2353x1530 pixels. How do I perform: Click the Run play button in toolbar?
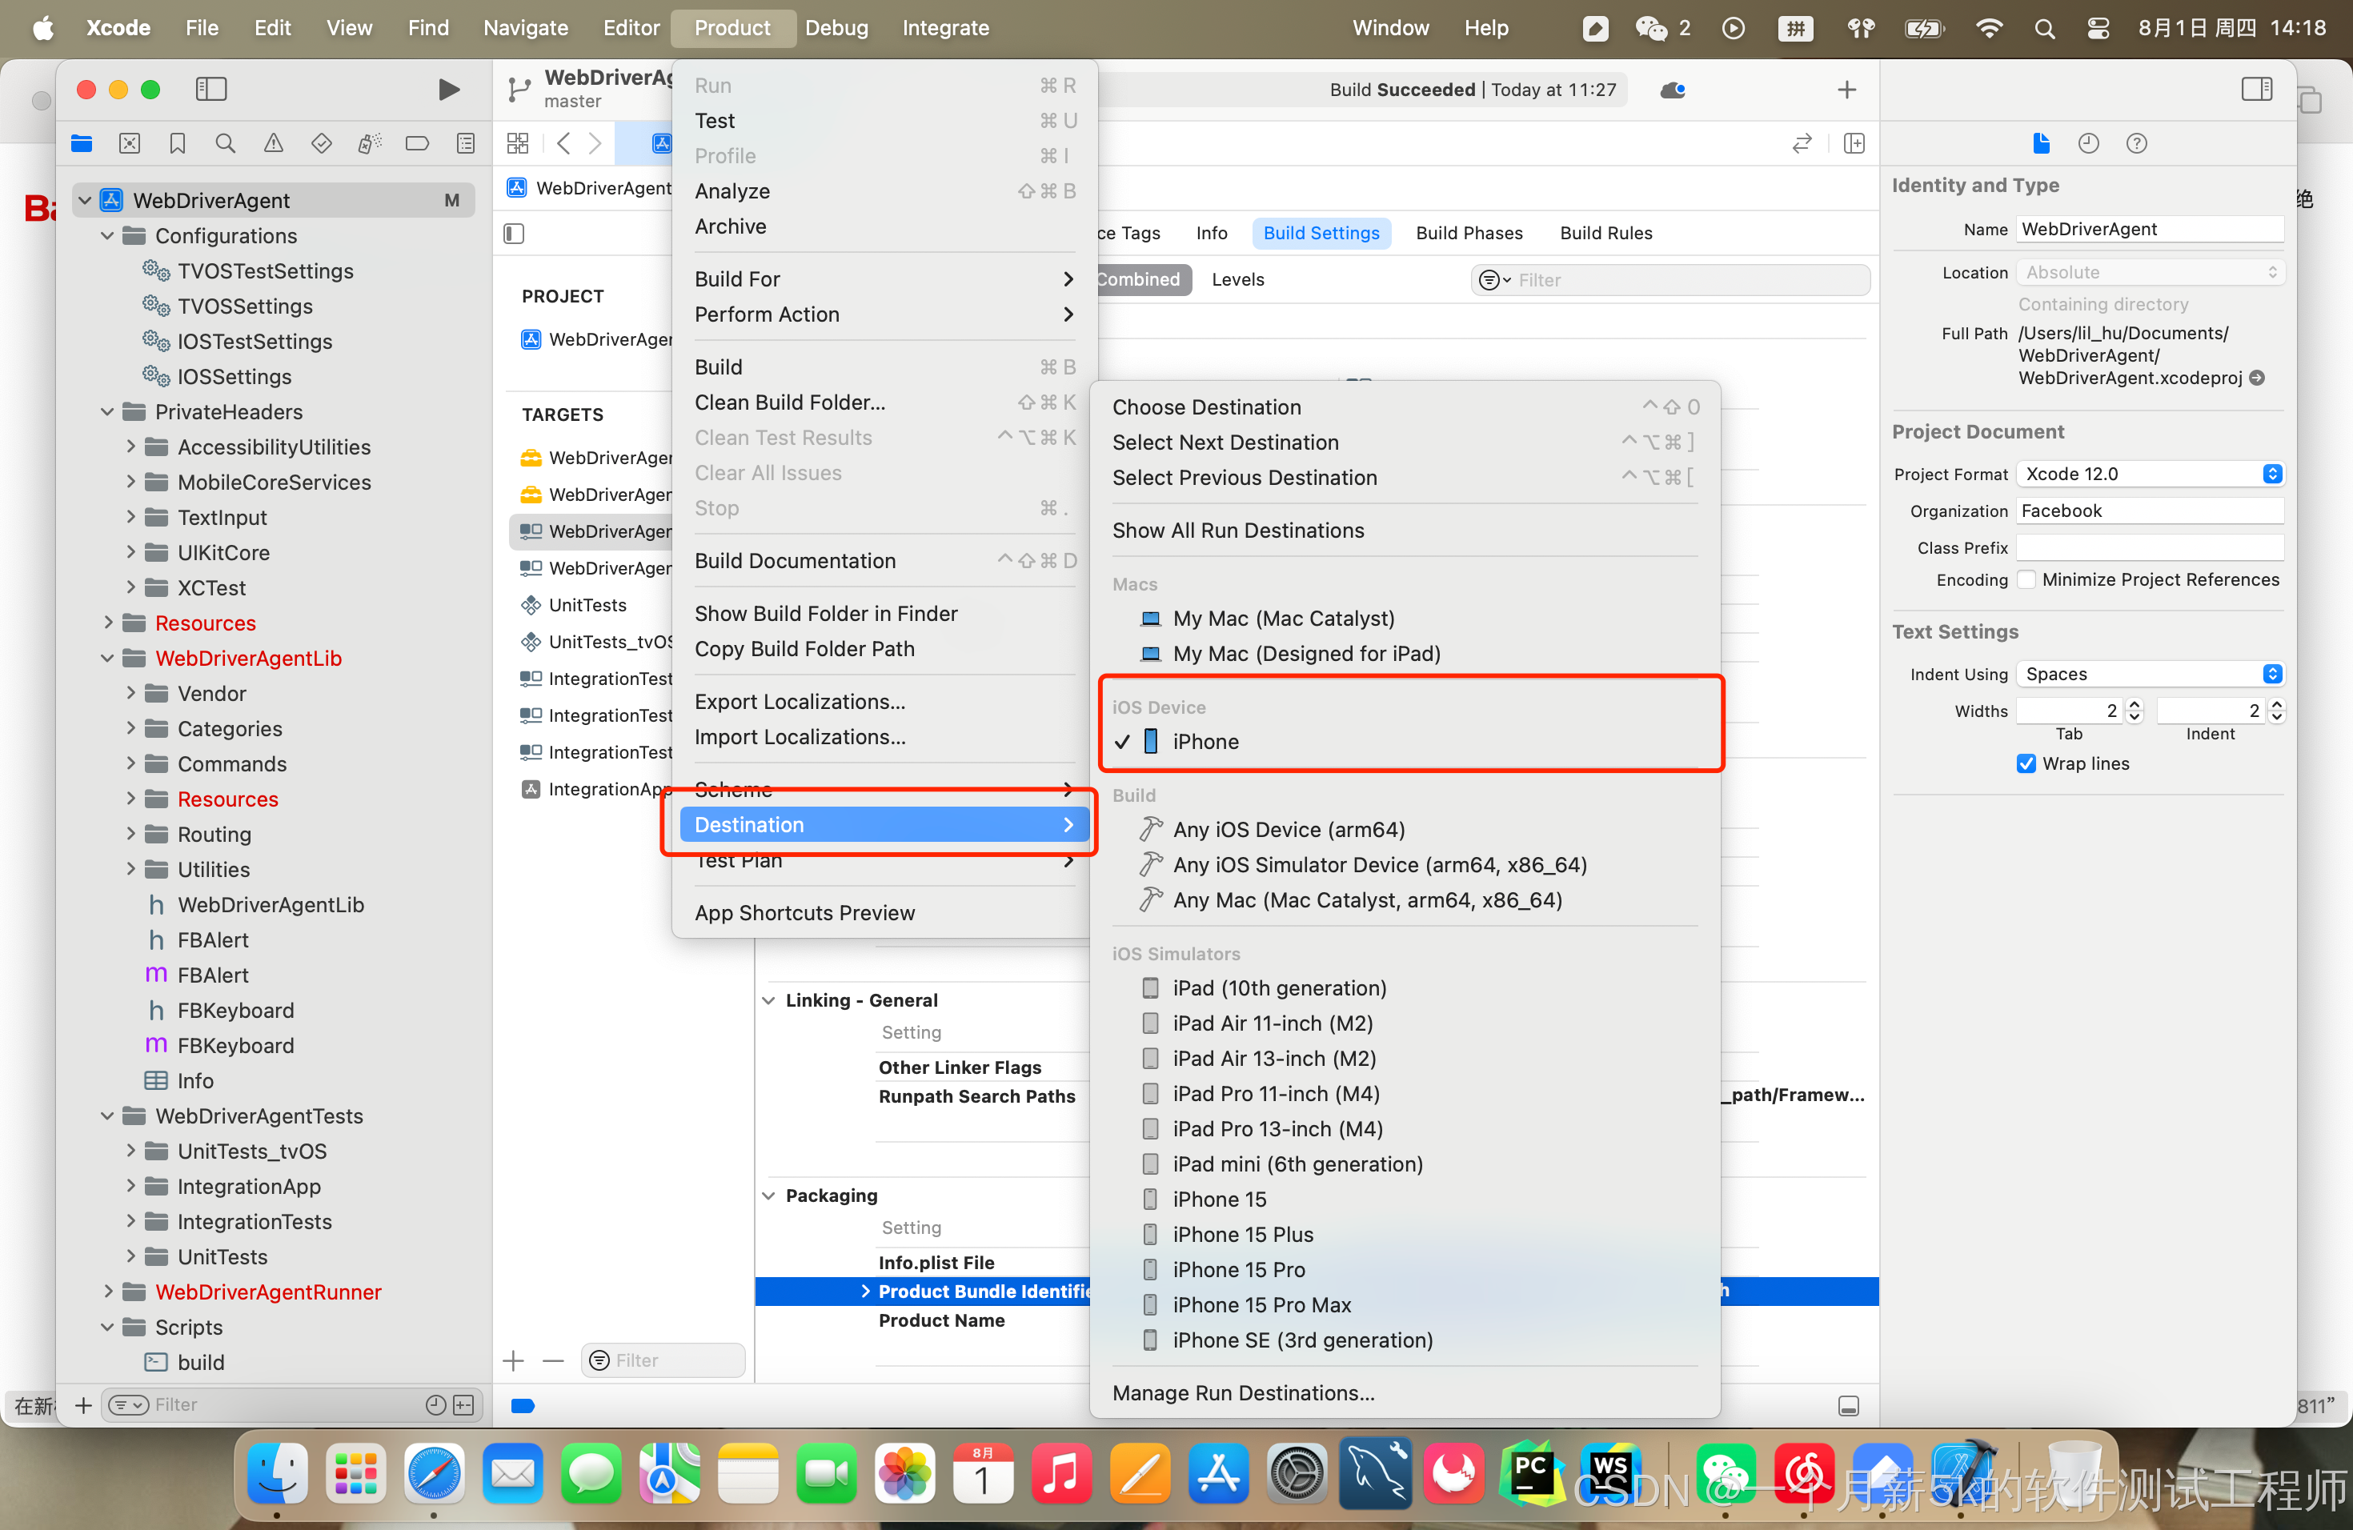pos(449,89)
